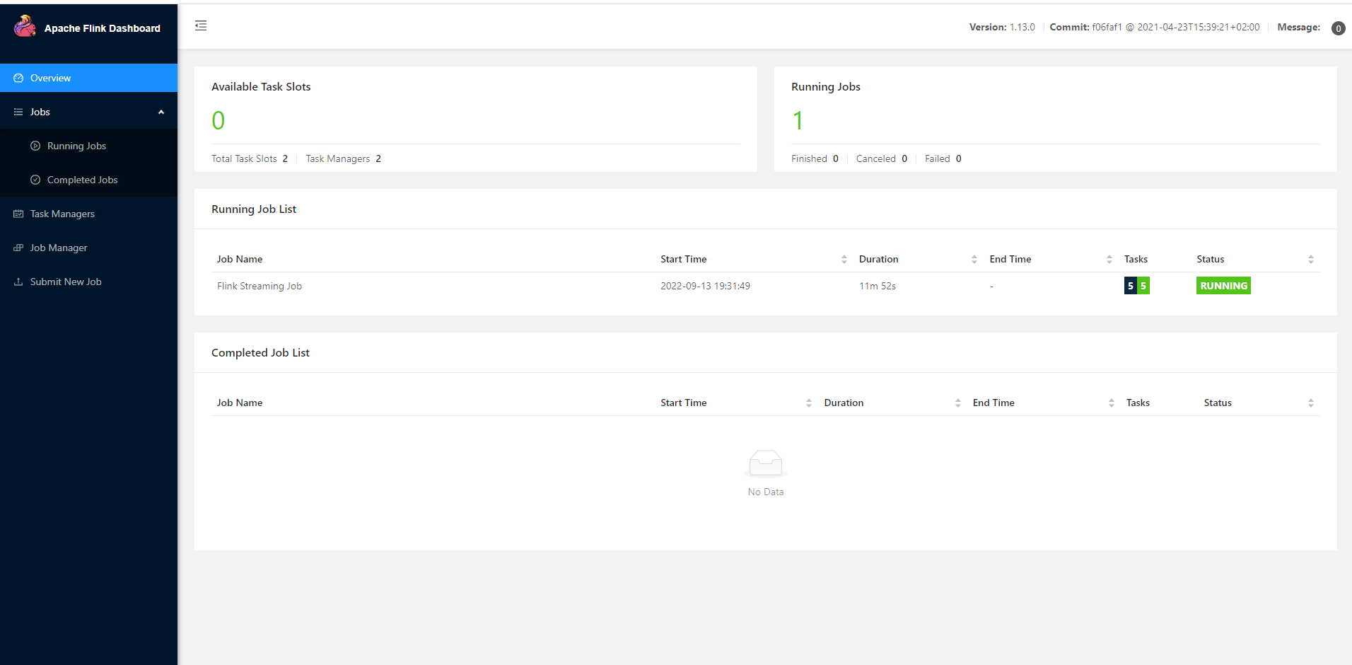Click the Job Name header in Completed Job List
This screenshot has width=1352, height=665.
pos(240,403)
